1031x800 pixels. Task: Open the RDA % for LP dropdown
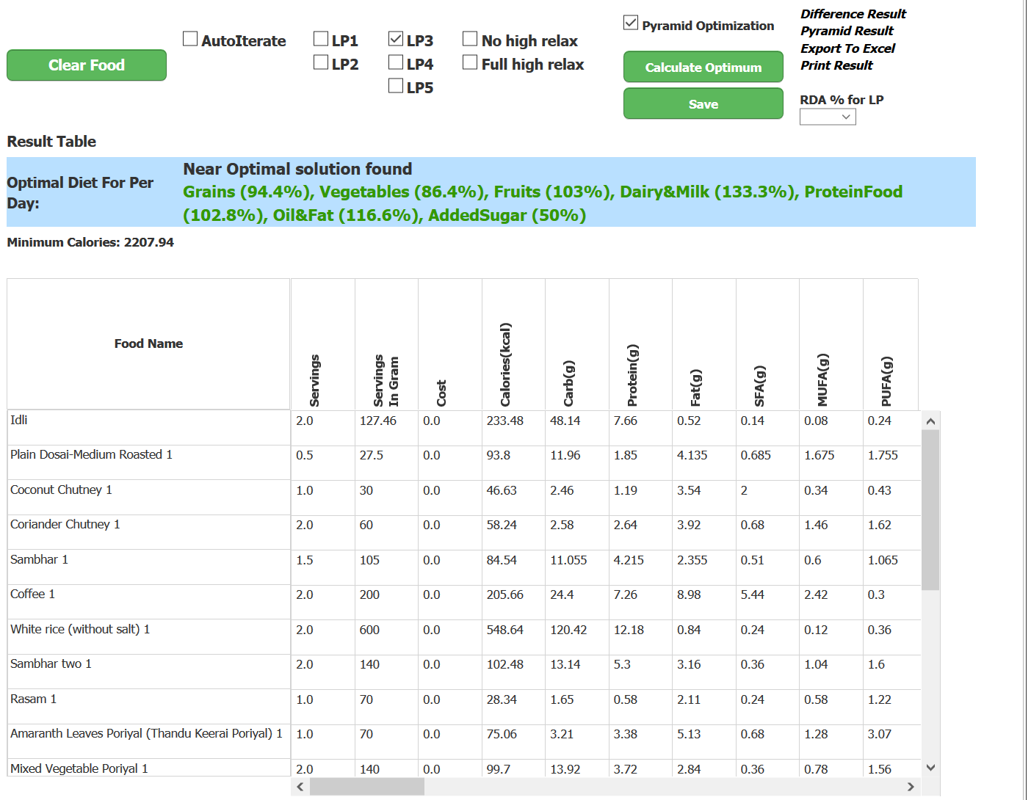coord(828,117)
